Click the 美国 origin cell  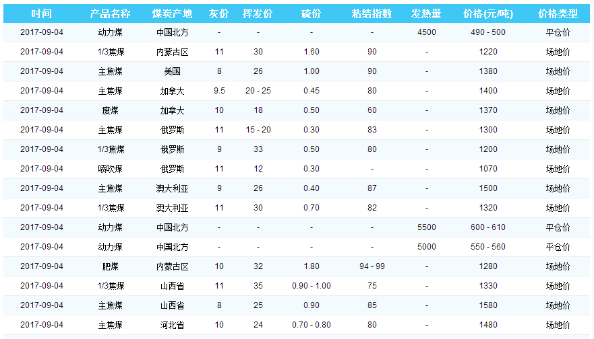pyautogui.click(x=172, y=71)
